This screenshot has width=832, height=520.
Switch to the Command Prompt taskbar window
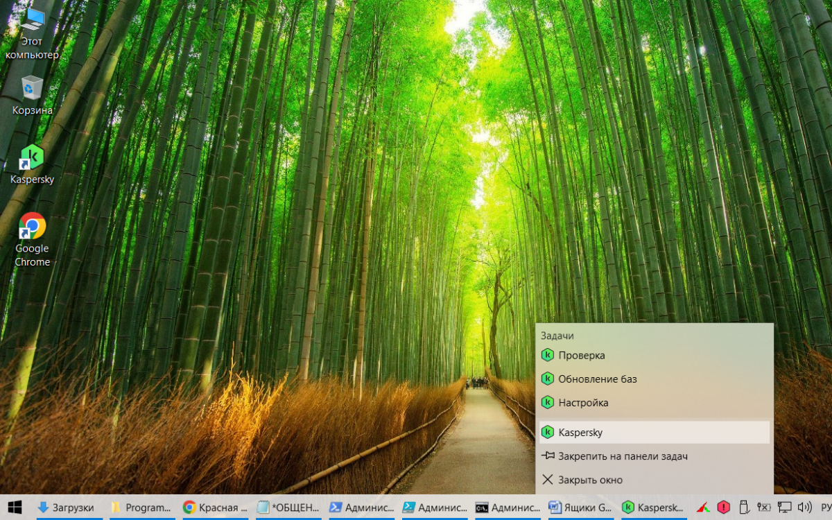[x=507, y=508]
